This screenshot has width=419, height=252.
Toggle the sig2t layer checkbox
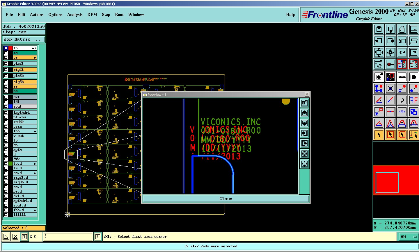pyautogui.click(x=6, y=70)
